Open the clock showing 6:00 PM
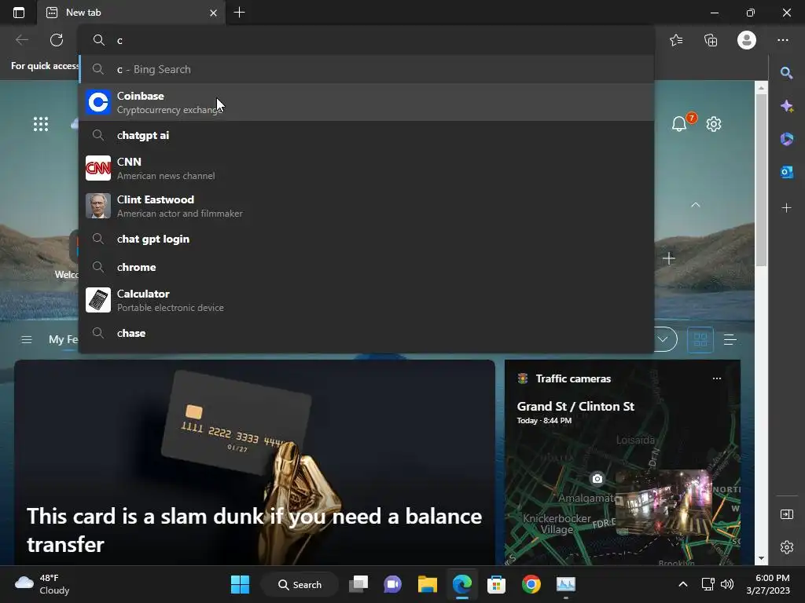The image size is (805, 603). (768, 584)
